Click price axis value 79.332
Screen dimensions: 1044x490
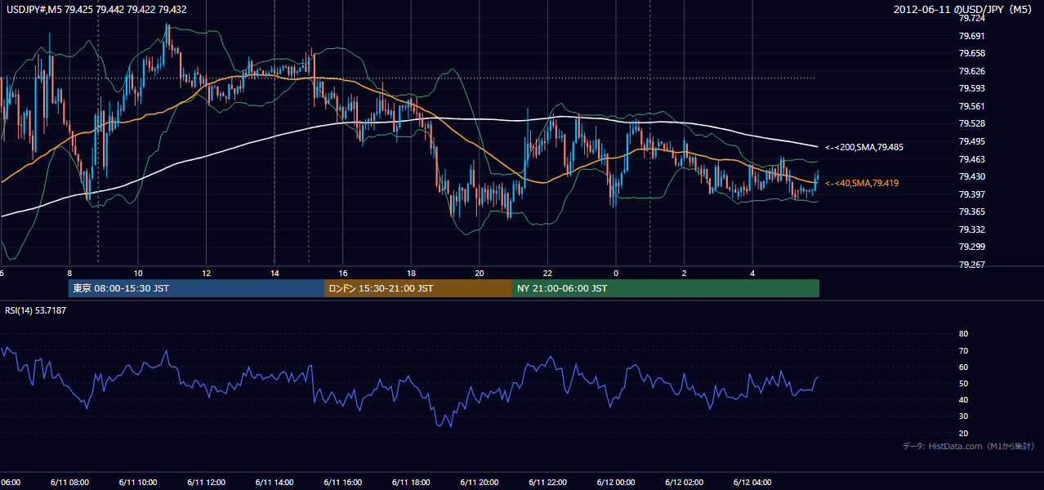[x=970, y=229]
